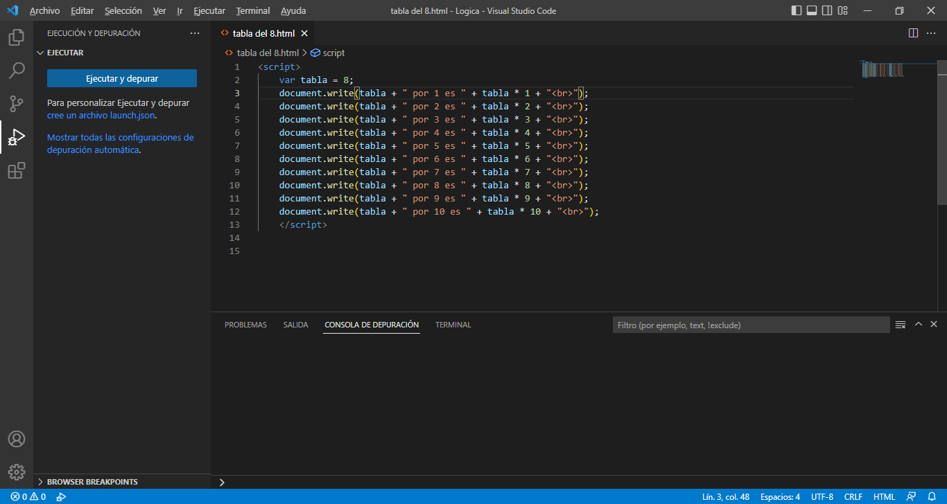
Task: Open sidebar more actions ellipsis
Action: coord(195,33)
